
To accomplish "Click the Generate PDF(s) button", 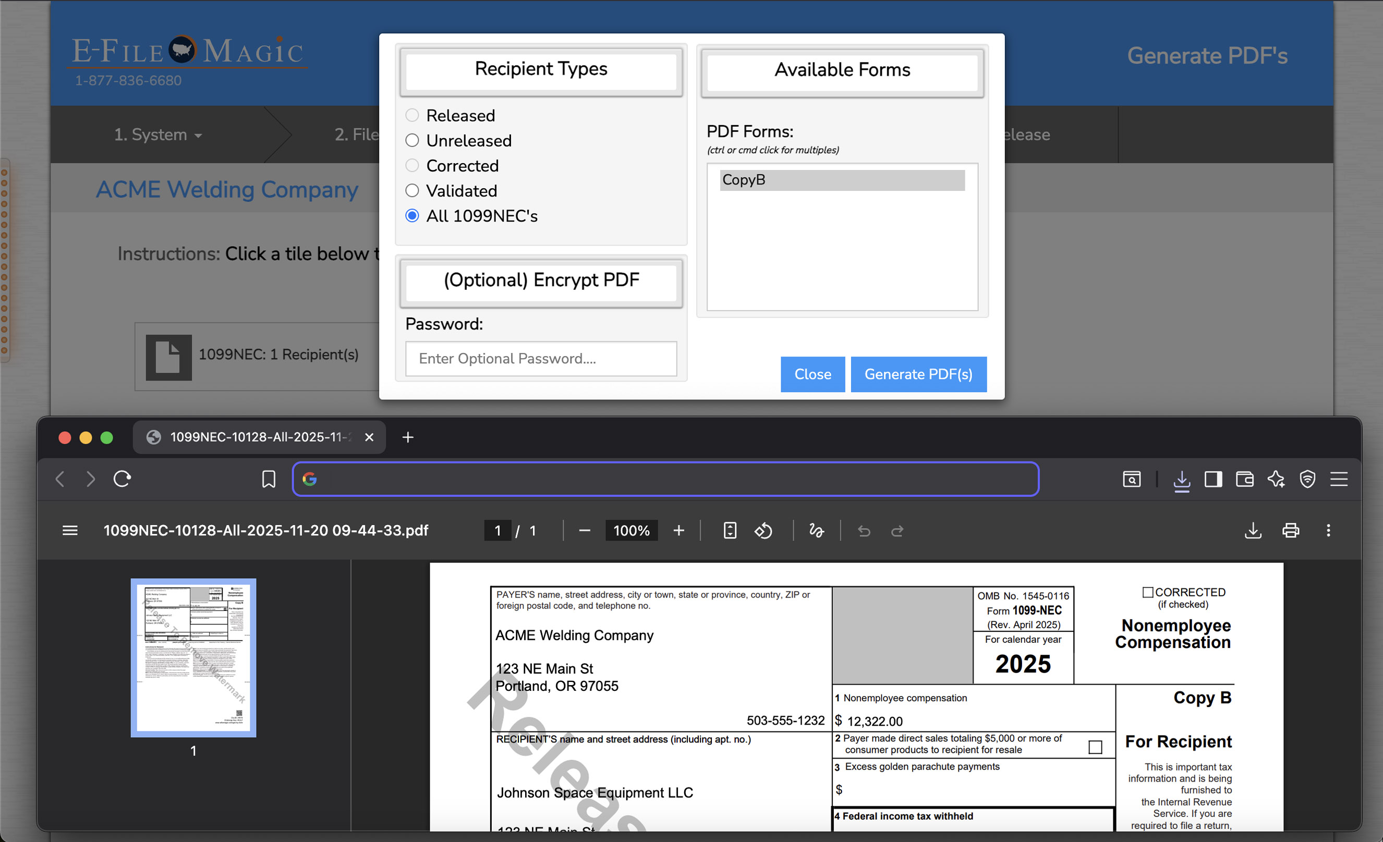I will [x=918, y=374].
